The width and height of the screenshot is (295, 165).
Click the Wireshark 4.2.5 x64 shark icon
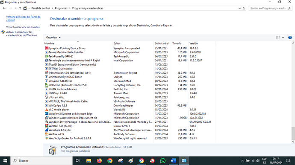(47, 130)
